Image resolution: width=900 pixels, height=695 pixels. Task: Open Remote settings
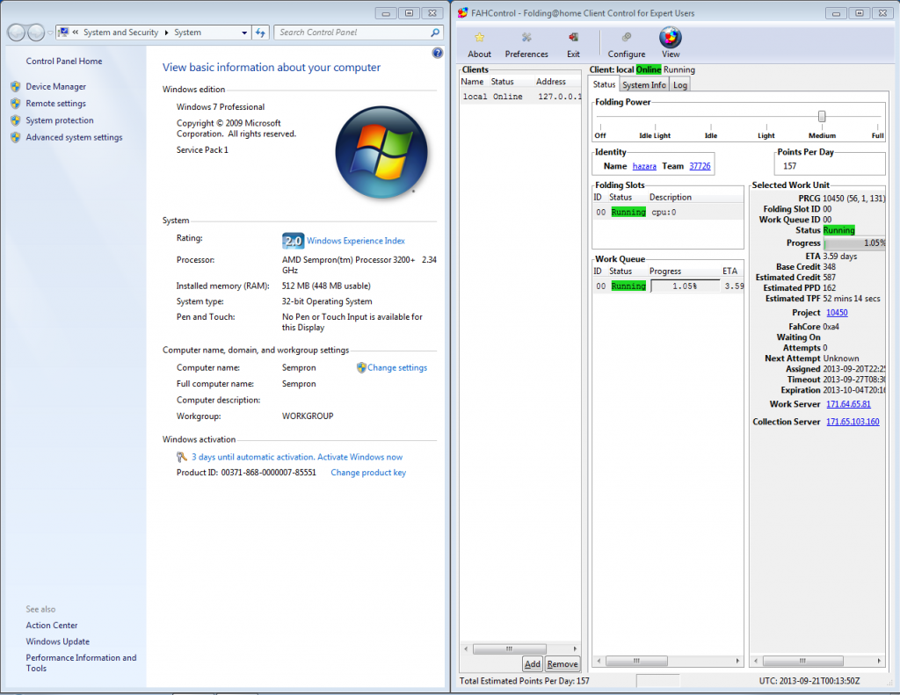coord(55,104)
